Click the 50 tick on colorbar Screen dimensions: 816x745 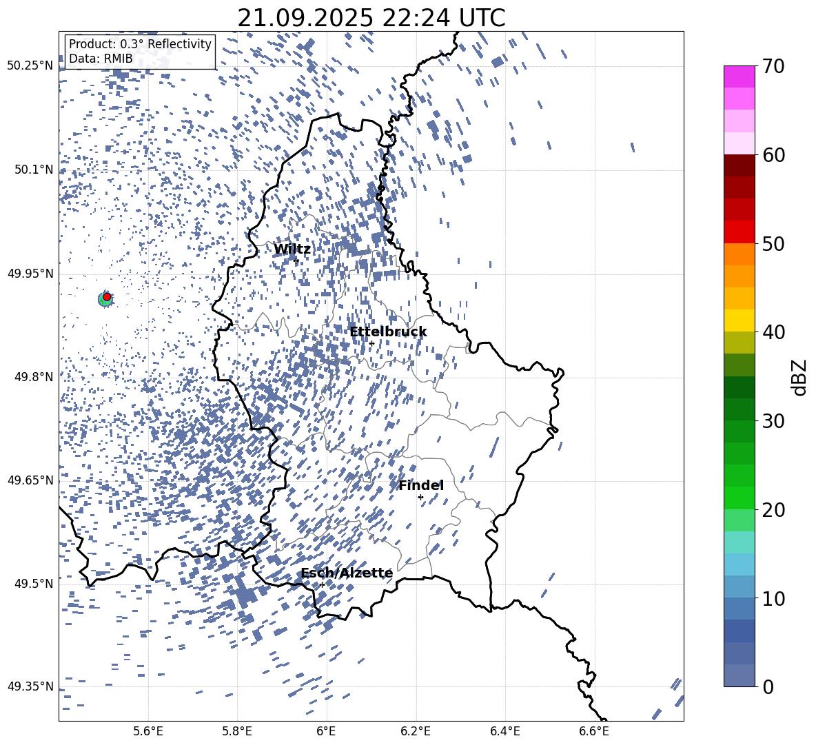773,244
